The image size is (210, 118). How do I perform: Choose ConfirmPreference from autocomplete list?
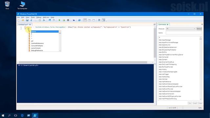click(x=37, y=43)
